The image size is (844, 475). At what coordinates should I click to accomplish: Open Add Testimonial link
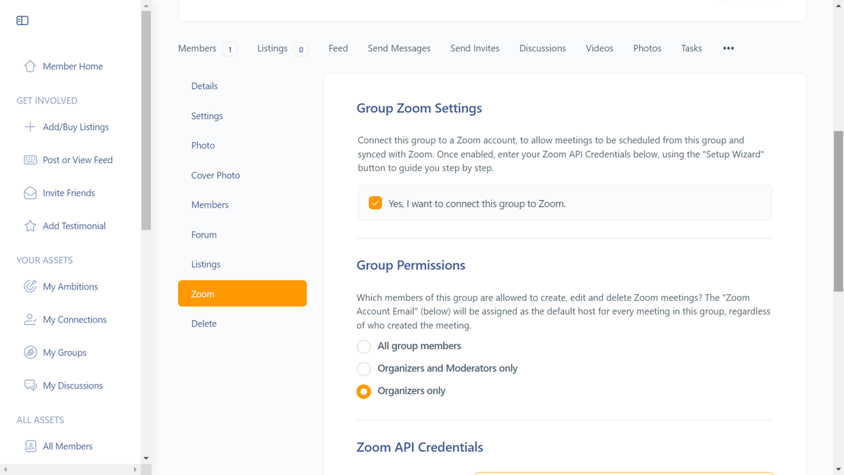pos(74,226)
